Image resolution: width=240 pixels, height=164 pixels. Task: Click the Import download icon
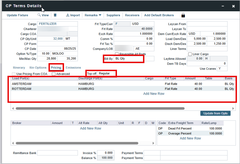[68, 15]
